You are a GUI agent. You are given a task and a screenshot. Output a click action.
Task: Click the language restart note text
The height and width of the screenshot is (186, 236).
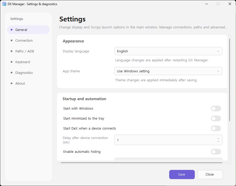pos(162,60)
